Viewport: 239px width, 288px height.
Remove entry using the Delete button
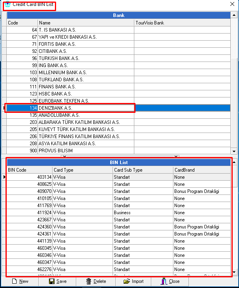click(x=96, y=281)
